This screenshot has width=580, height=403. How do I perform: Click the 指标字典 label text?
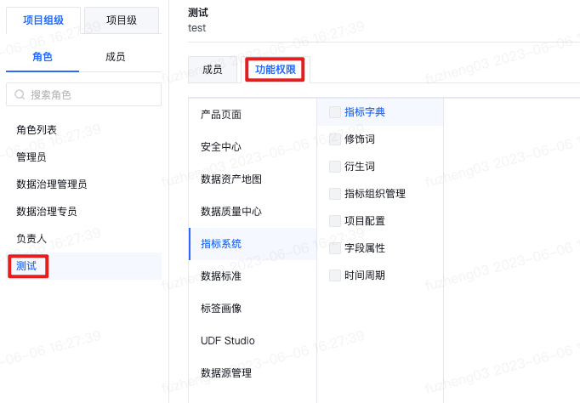[365, 112]
